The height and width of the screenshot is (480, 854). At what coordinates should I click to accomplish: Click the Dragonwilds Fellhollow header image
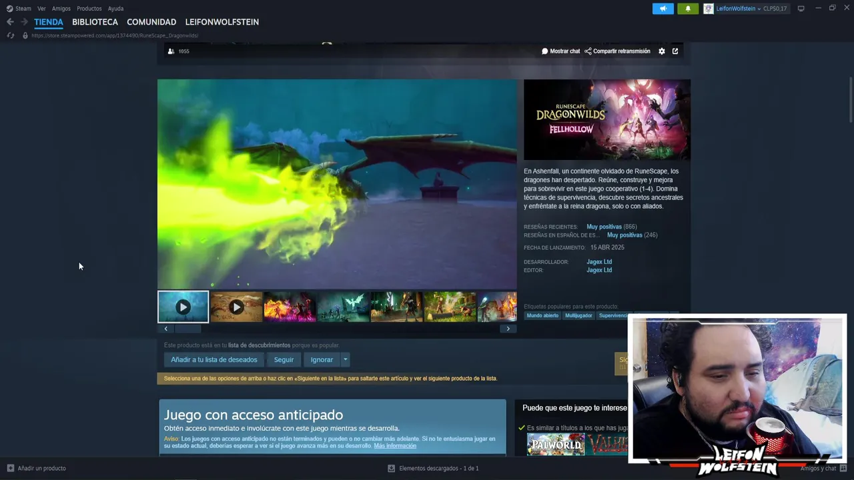pyautogui.click(x=607, y=120)
